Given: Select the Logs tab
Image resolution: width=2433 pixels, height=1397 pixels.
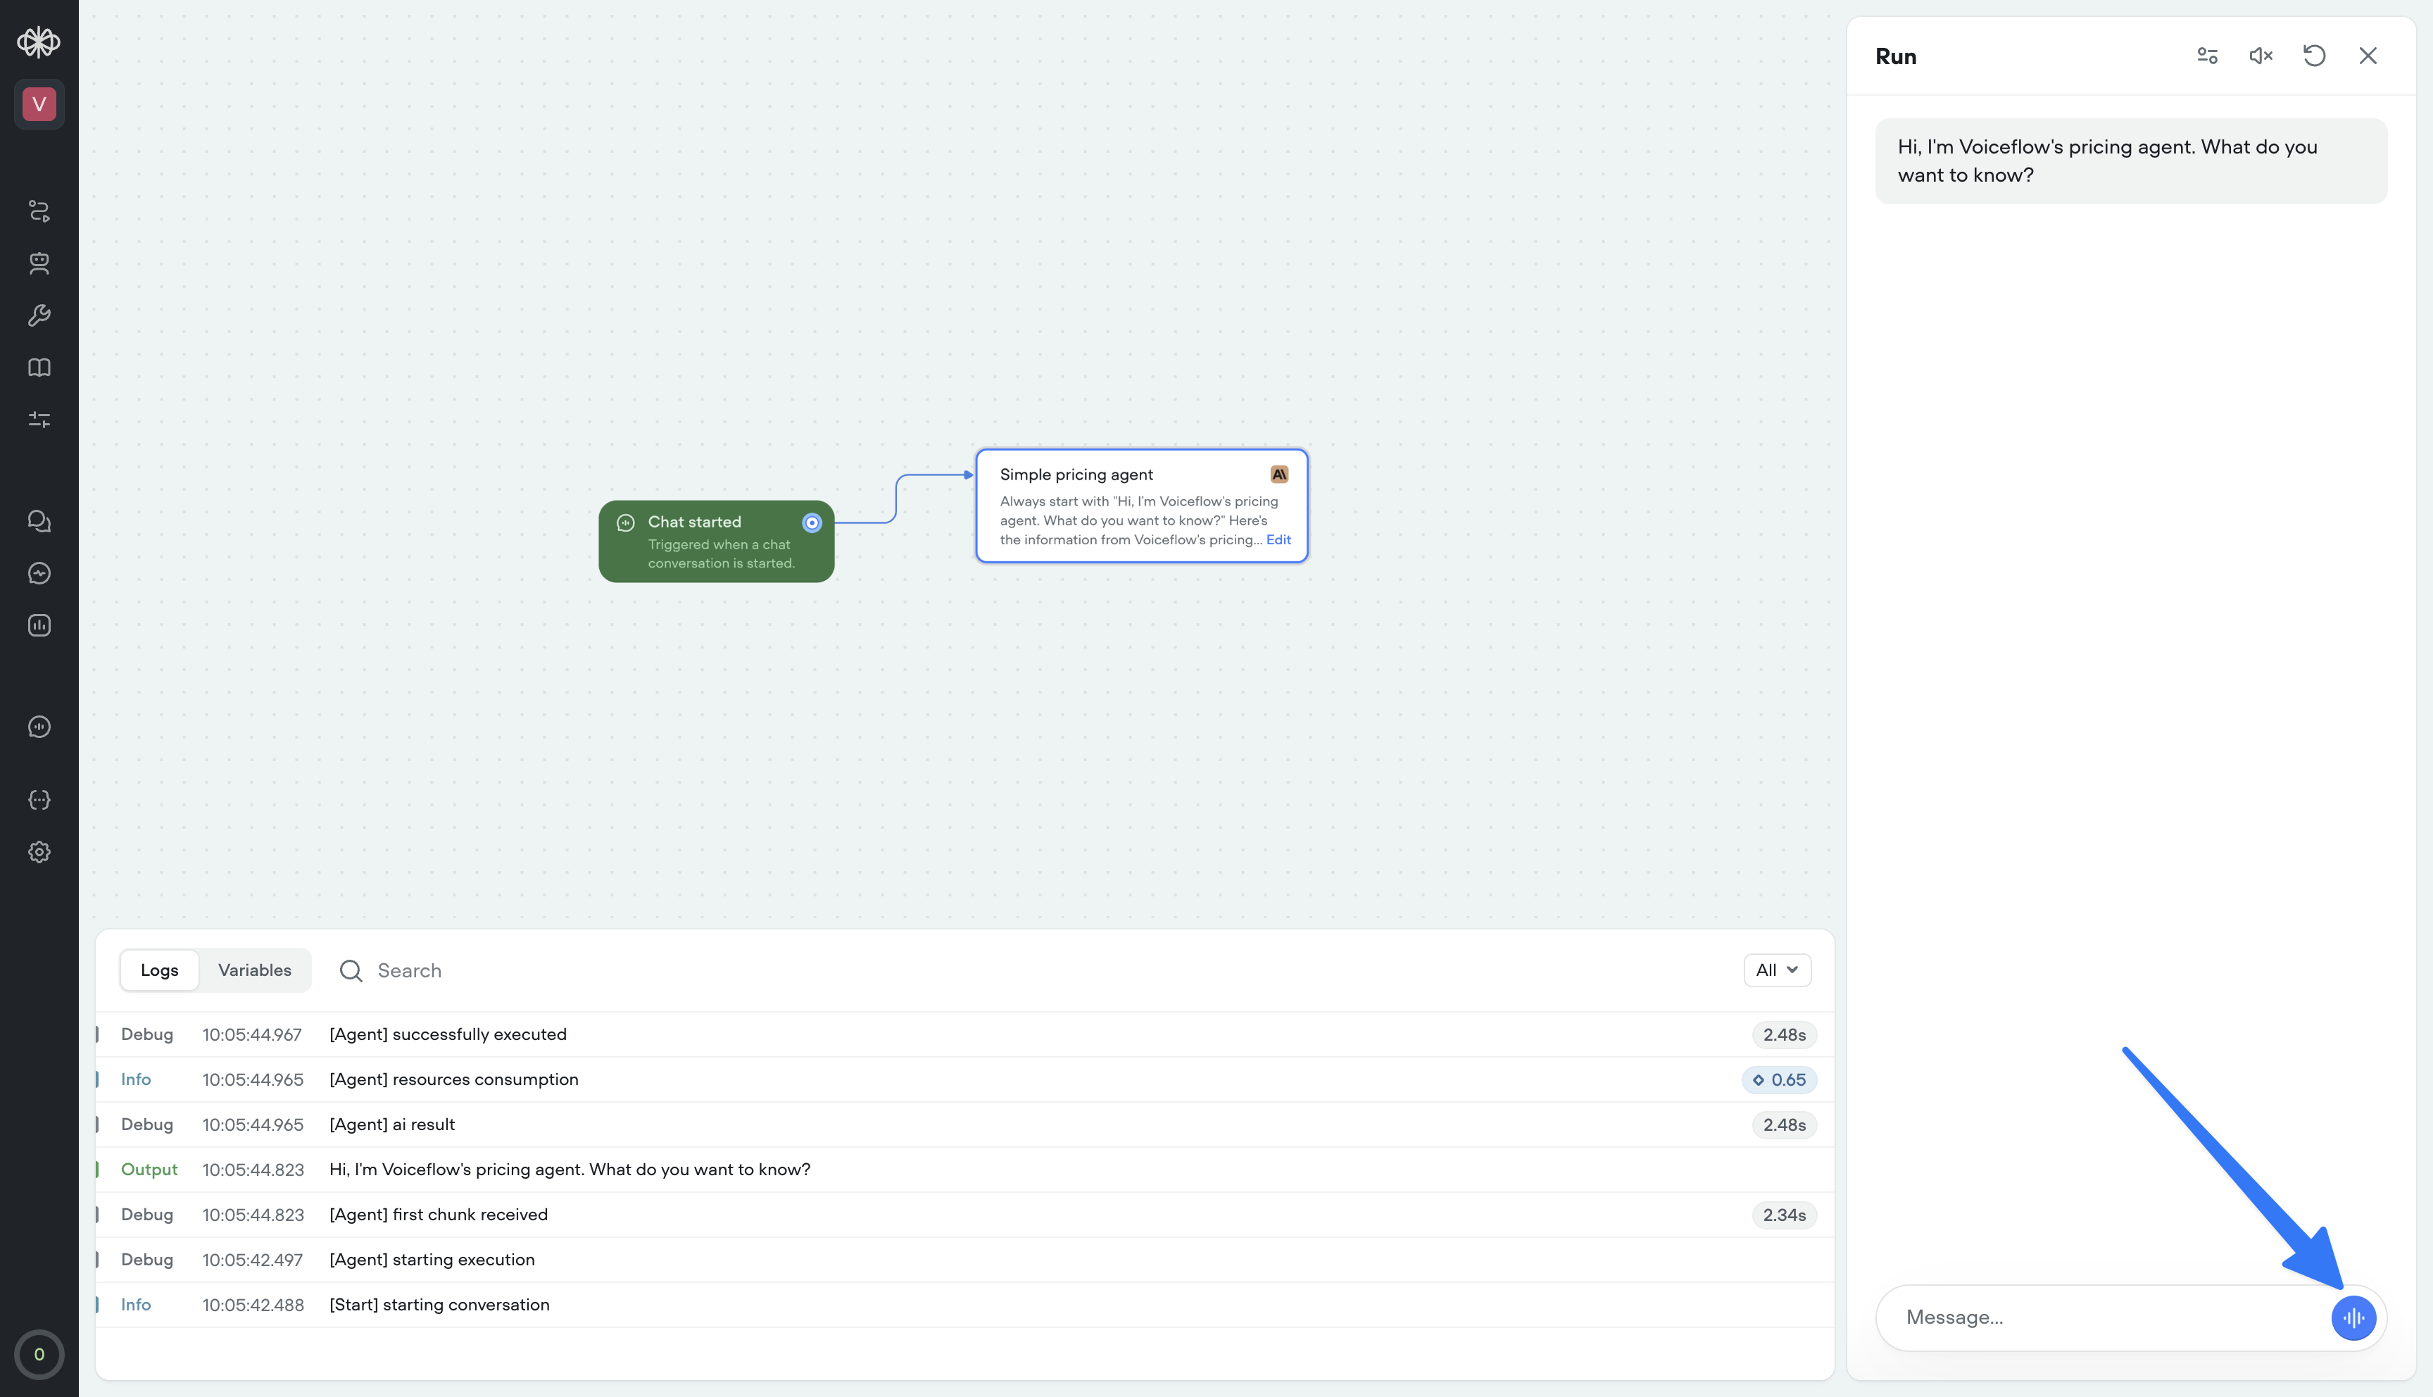Looking at the screenshot, I should (158, 970).
